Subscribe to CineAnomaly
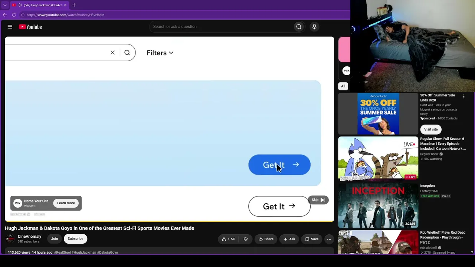Image resolution: width=475 pixels, height=267 pixels. point(75,239)
